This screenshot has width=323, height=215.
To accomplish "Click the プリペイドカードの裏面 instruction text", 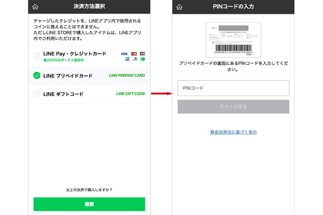I will pyautogui.click(x=234, y=66).
